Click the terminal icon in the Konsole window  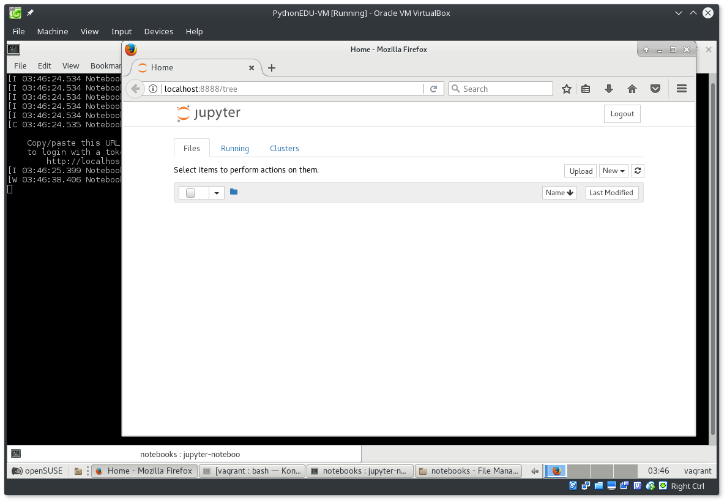pos(13,49)
